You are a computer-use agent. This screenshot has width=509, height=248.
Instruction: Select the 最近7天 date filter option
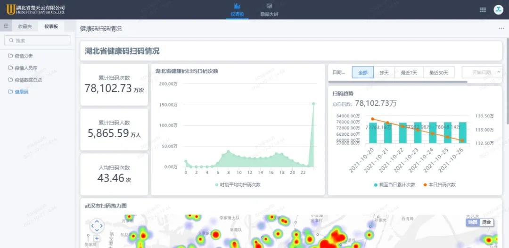point(409,73)
